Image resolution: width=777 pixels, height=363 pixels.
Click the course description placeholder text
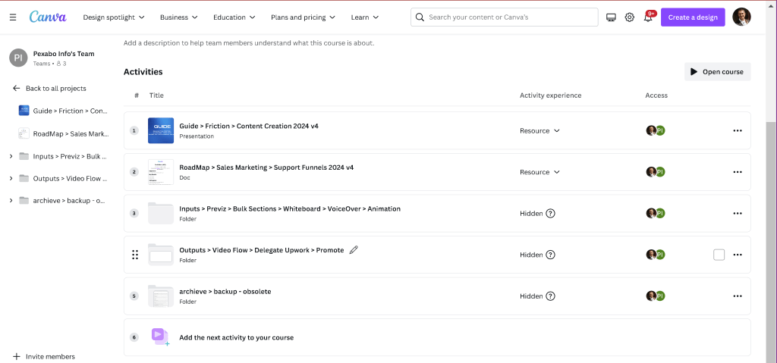coord(249,43)
